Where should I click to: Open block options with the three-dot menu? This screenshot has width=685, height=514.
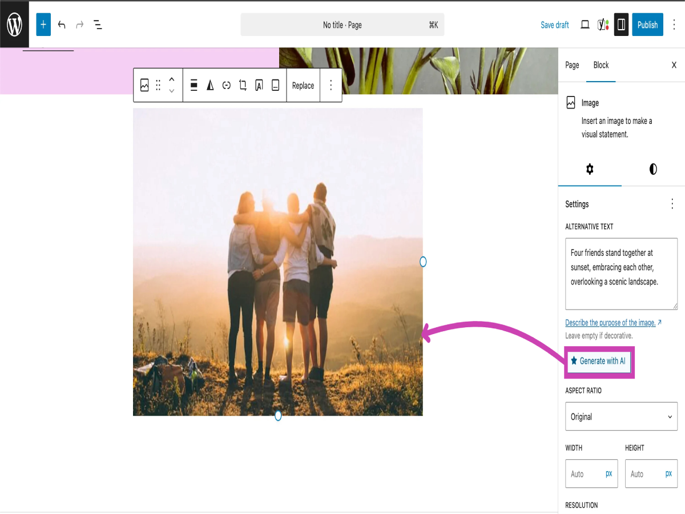[331, 85]
